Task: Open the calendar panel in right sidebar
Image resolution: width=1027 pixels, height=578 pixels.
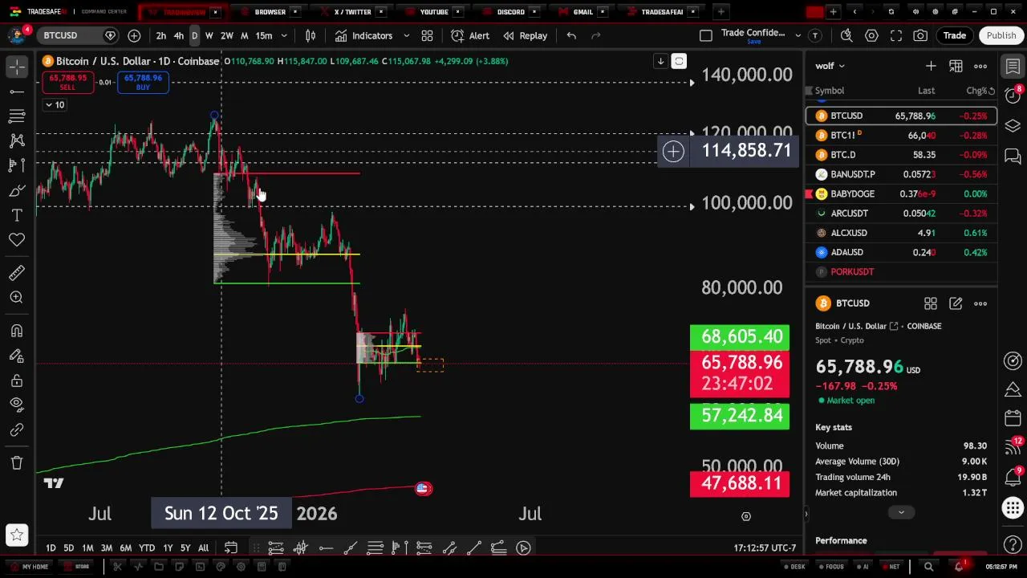Action: click(x=1013, y=418)
